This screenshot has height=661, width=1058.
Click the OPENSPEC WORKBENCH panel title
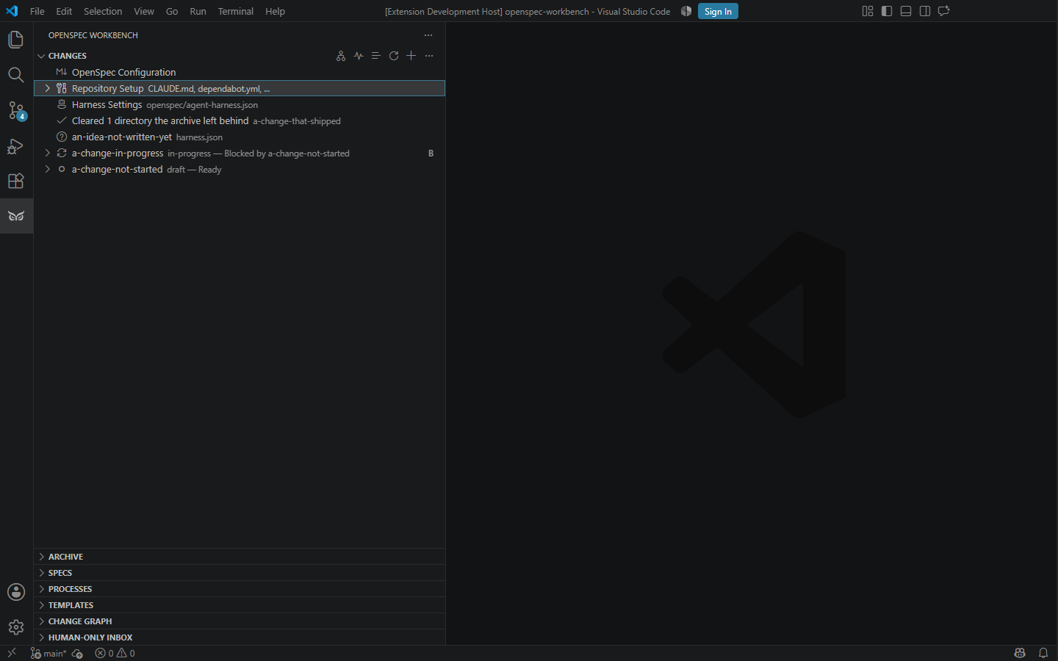point(93,35)
